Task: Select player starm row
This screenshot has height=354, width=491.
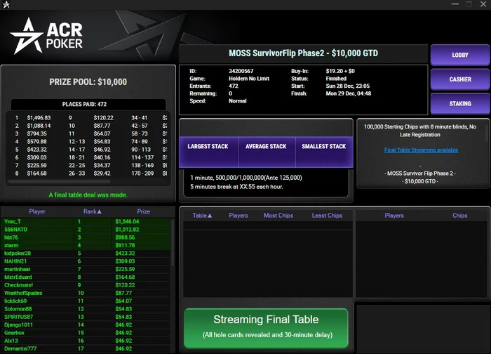Action: (86, 245)
